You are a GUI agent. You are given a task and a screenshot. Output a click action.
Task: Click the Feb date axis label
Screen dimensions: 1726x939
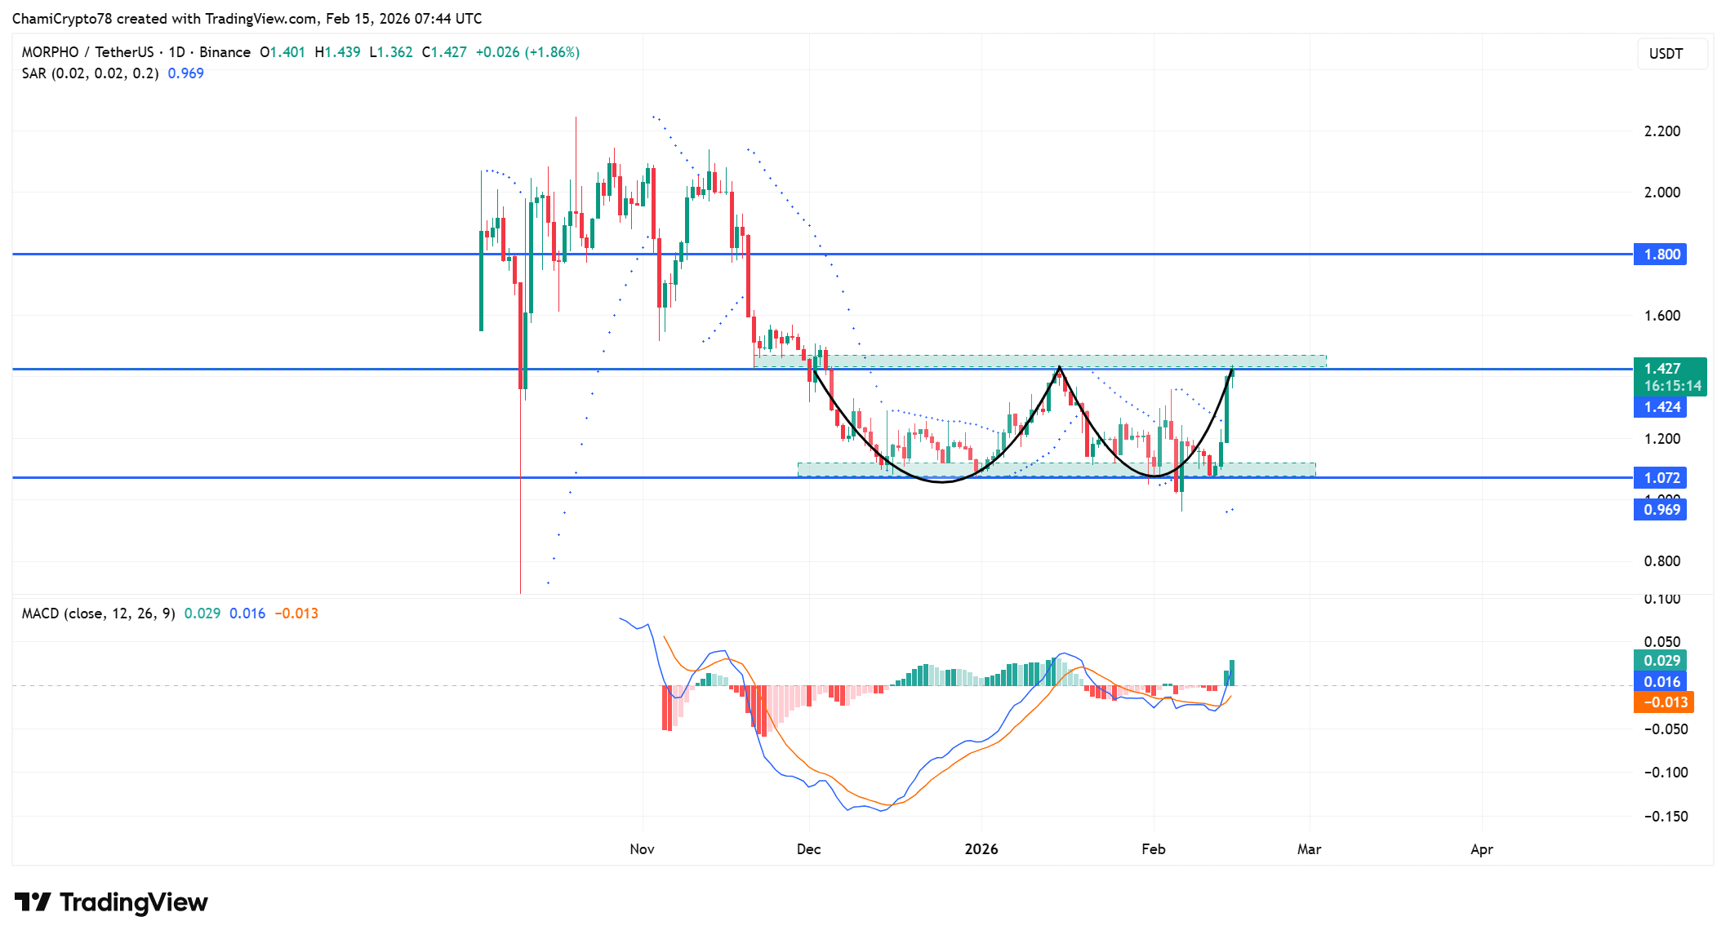point(1153,849)
